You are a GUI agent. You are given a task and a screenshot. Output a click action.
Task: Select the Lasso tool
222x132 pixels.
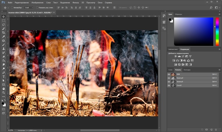(4, 25)
